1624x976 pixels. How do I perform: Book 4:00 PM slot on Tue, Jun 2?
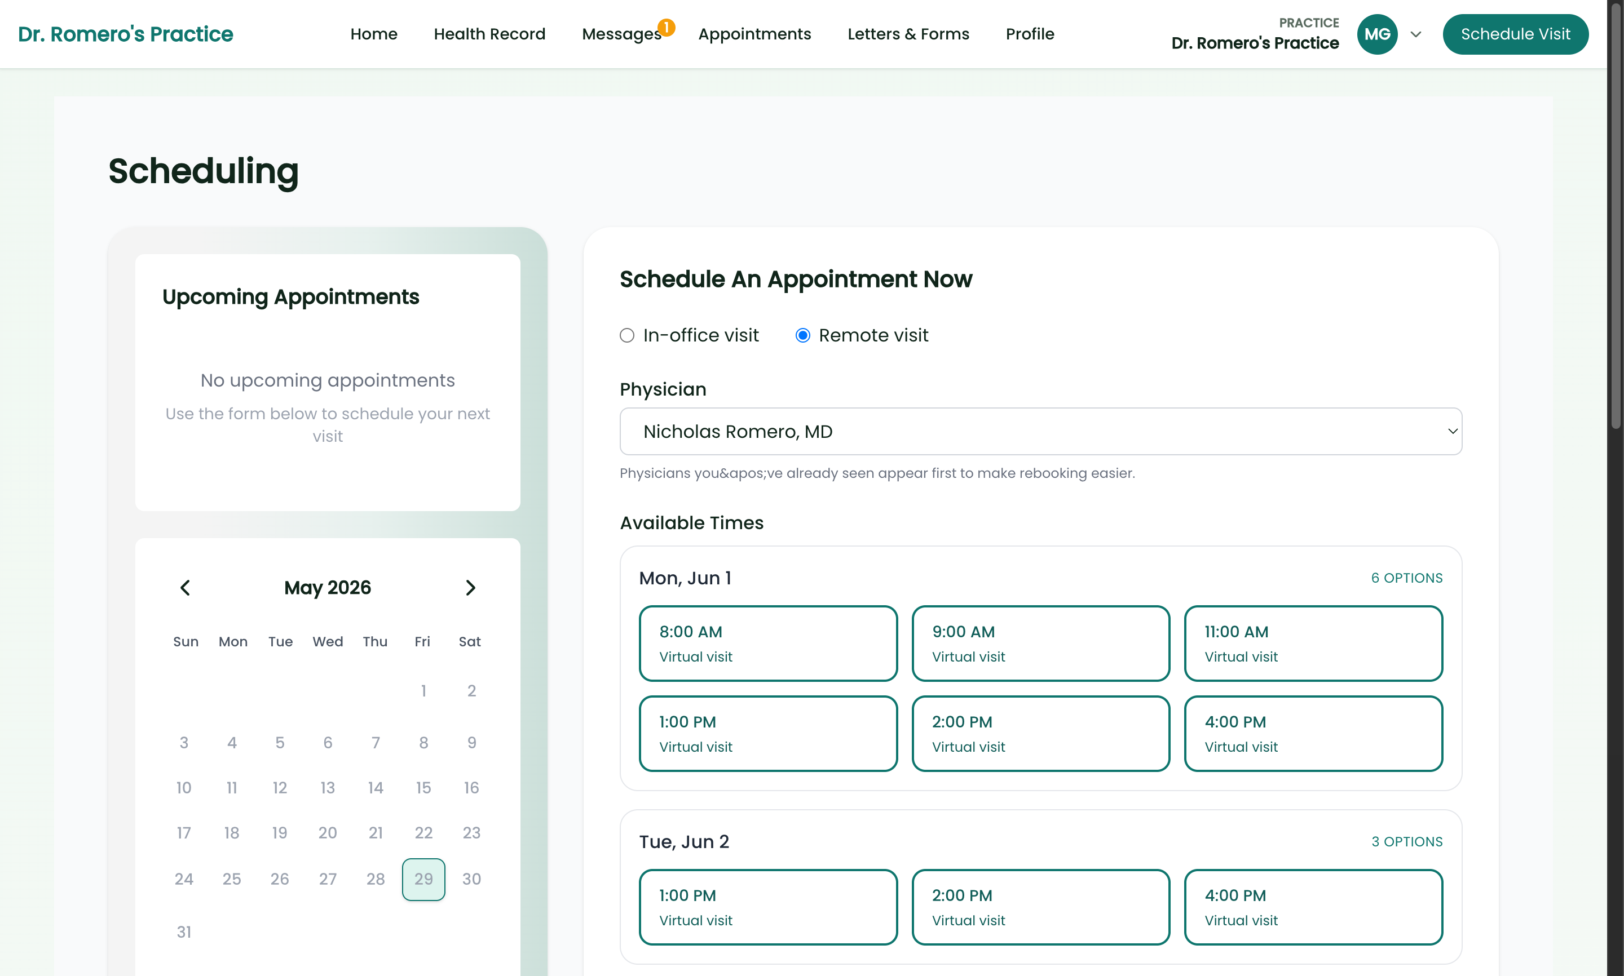pyautogui.click(x=1313, y=907)
